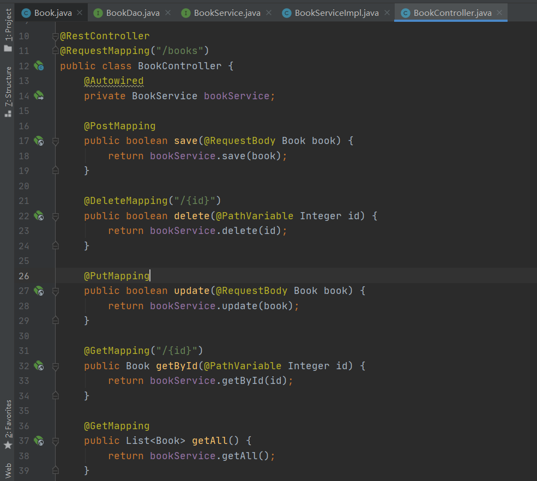The width and height of the screenshot is (537, 481).
Task: Click the @PutMapping annotation on line 26
Action: pyautogui.click(x=117, y=276)
